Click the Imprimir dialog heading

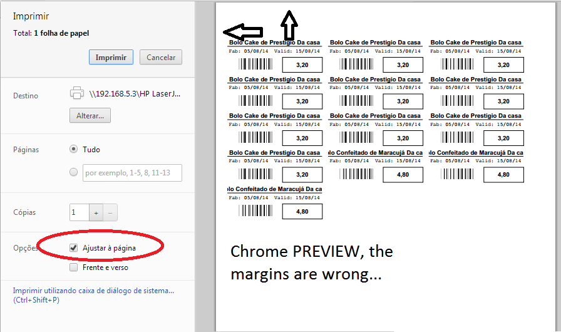[x=31, y=16]
